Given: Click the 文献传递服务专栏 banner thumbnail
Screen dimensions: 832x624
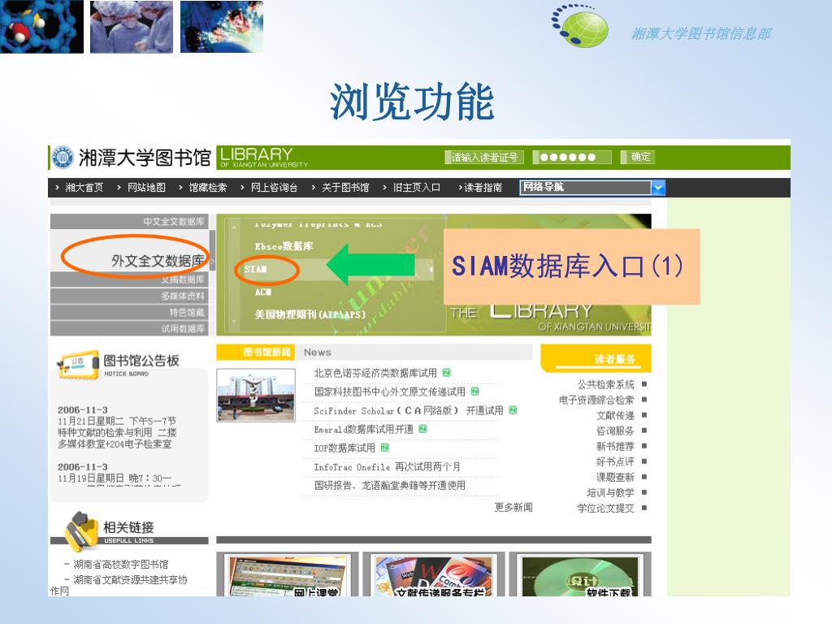Looking at the screenshot, I should 434,574.
